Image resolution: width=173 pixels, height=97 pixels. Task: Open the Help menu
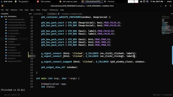62,10
